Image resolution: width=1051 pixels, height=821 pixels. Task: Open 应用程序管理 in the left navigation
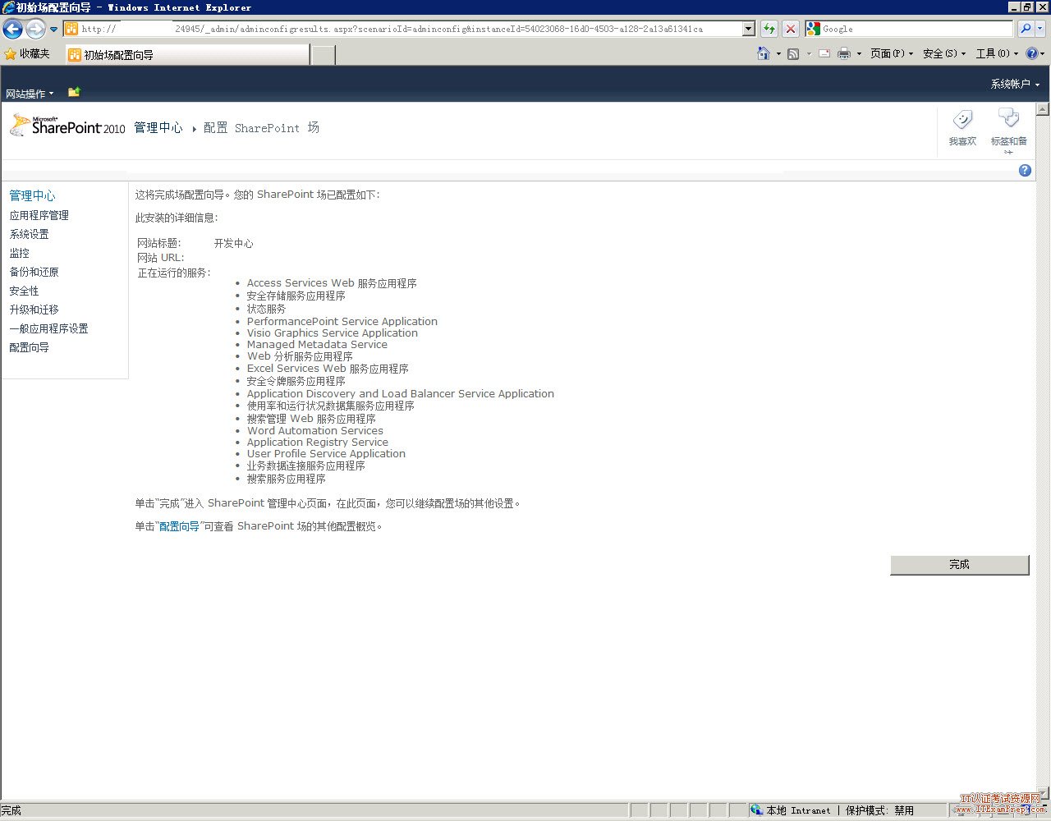pyautogui.click(x=39, y=215)
